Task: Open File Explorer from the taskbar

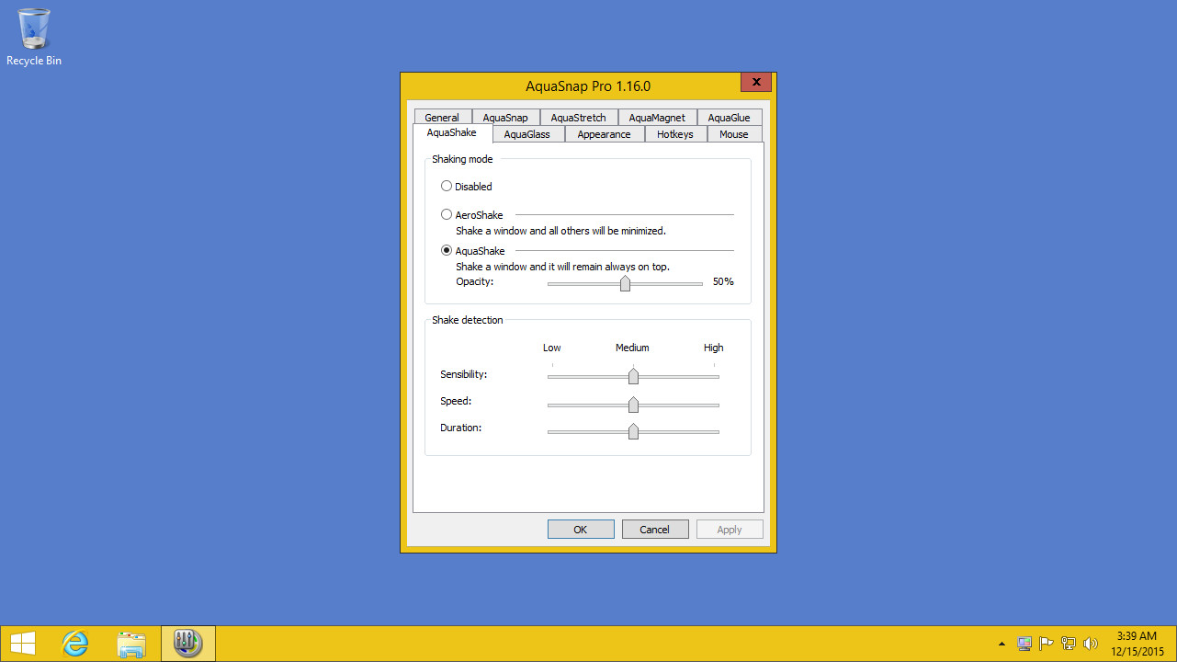Action: click(x=131, y=643)
